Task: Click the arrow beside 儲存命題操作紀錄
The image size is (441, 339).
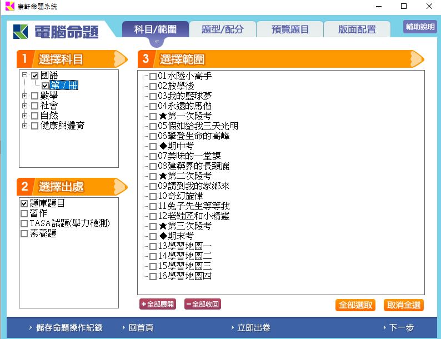Action: point(30,328)
